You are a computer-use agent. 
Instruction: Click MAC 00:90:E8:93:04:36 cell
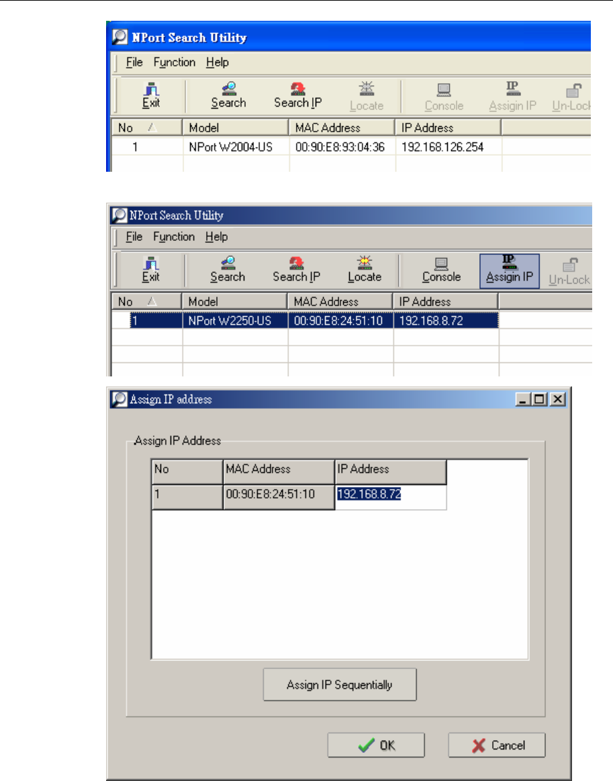(342, 147)
